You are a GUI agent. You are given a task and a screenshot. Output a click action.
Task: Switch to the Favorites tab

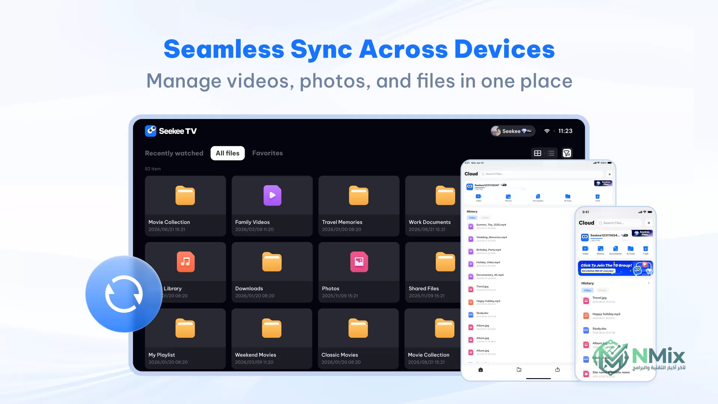267,153
